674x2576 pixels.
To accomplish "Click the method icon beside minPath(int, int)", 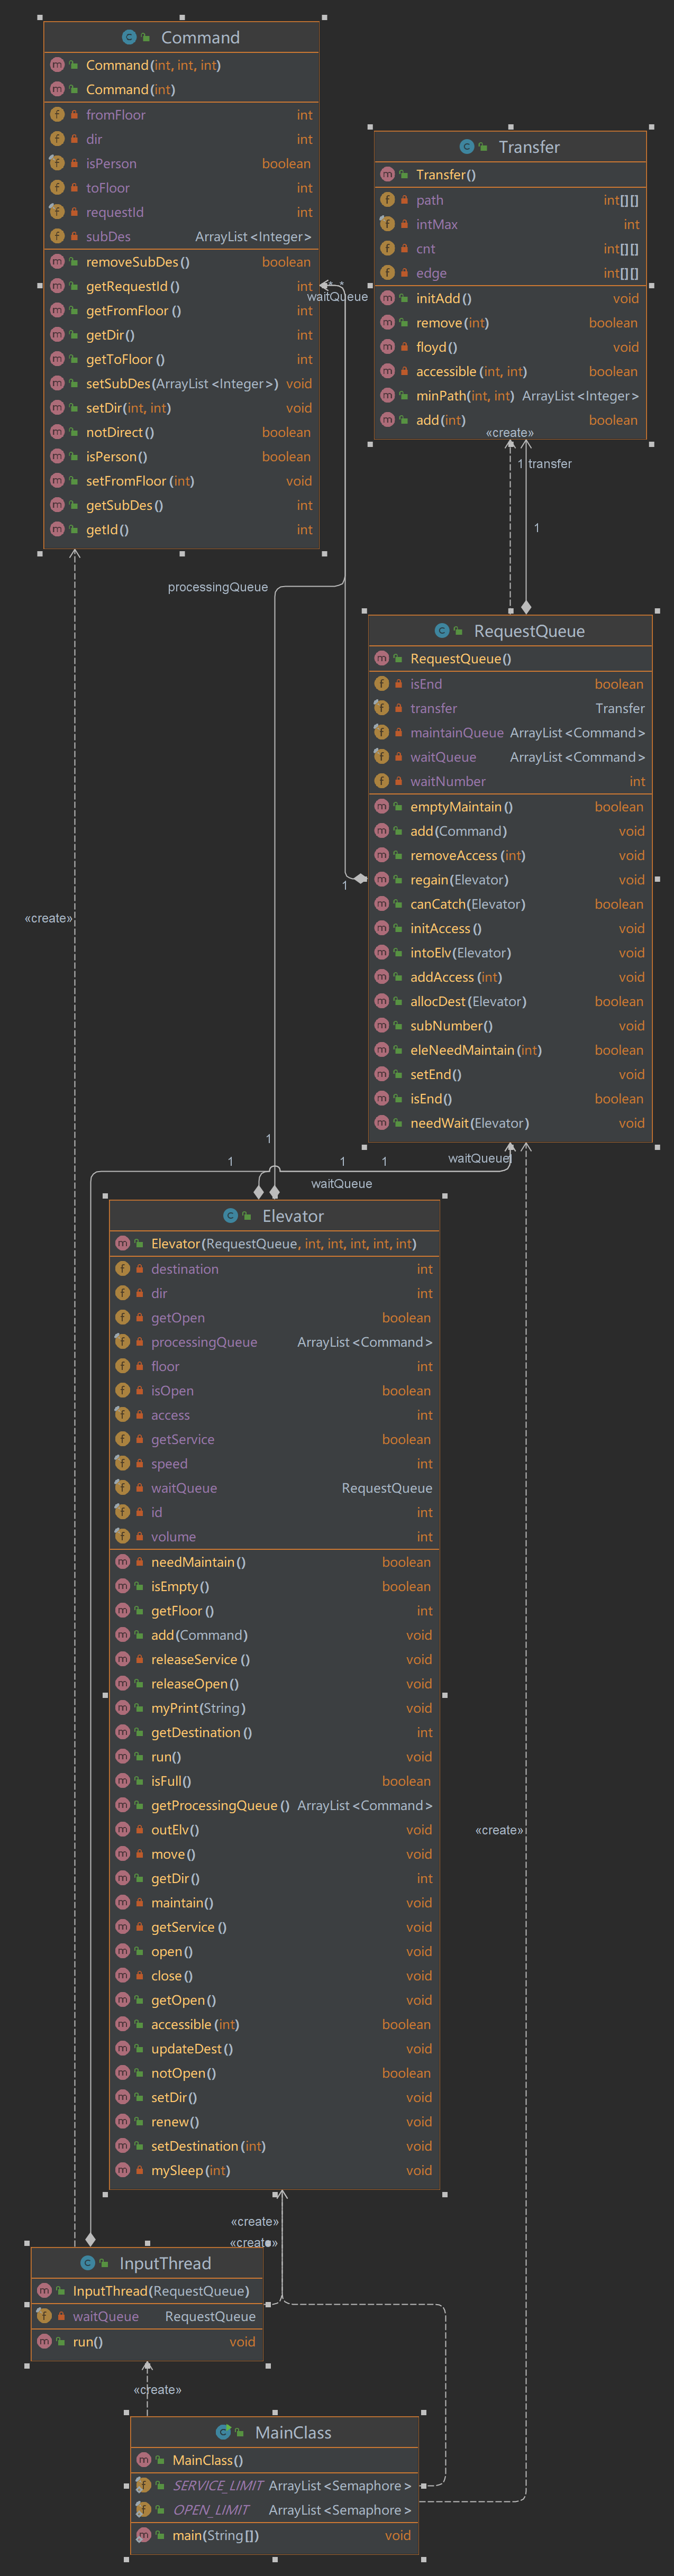I will click(387, 395).
